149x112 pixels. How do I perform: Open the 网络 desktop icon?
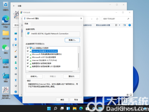tap(6, 77)
